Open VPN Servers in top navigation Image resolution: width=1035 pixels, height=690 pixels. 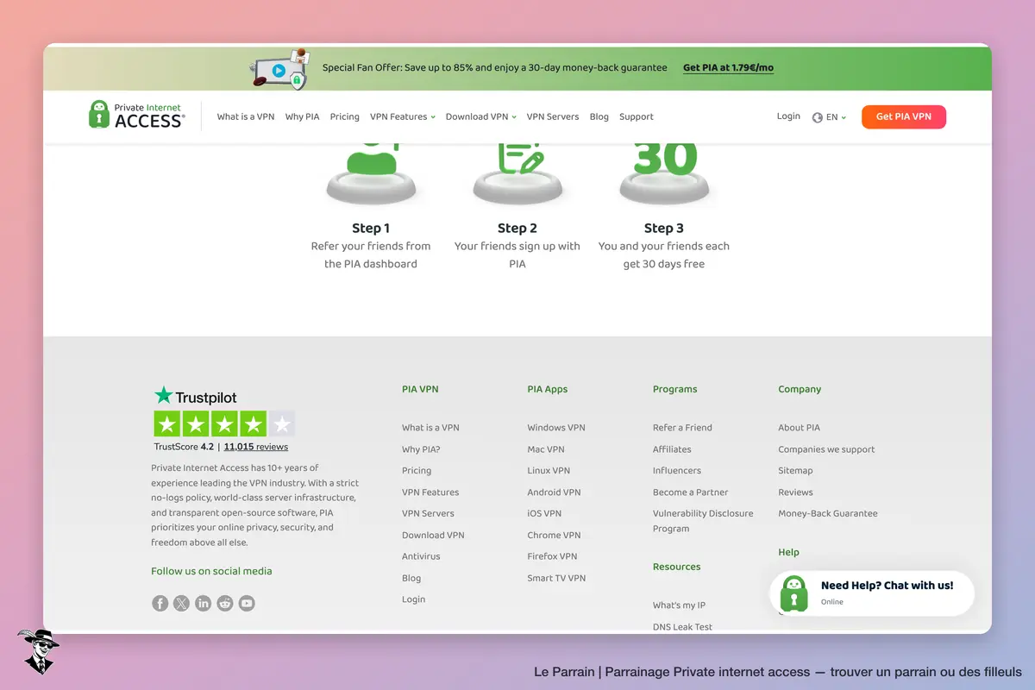pyautogui.click(x=553, y=116)
